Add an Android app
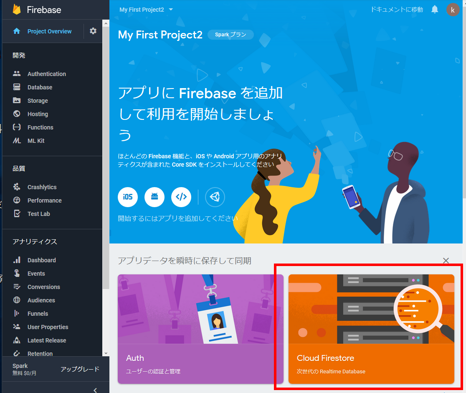The height and width of the screenshot is (393, 466). (x=154, y=197)
